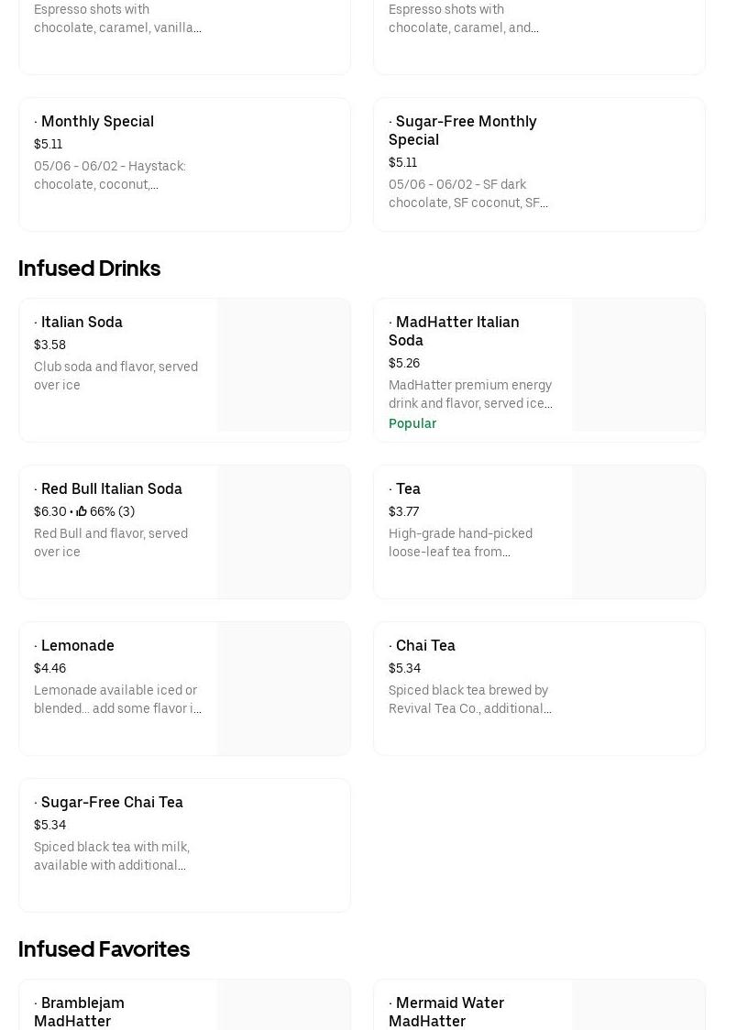Click the Infused Drinks section heading

pos(89,268)
